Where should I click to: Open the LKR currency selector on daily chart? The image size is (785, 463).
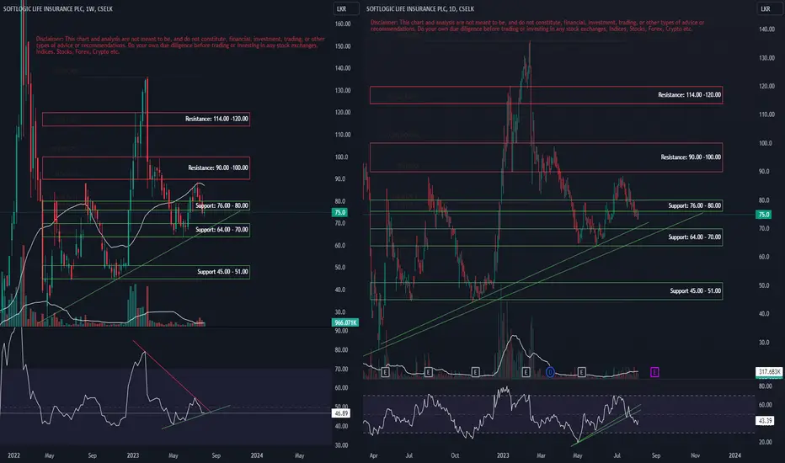point(770,8)
